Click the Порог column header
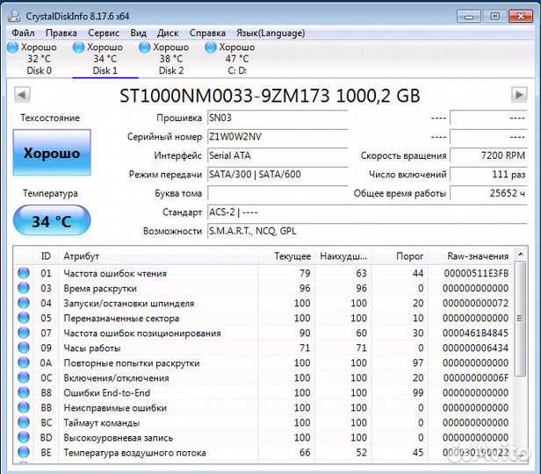 tap(400, 256)
